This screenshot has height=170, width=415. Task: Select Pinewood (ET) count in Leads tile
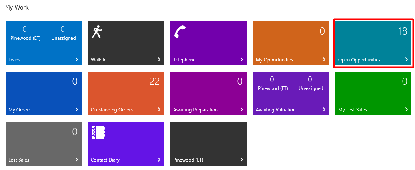[24, 29]
